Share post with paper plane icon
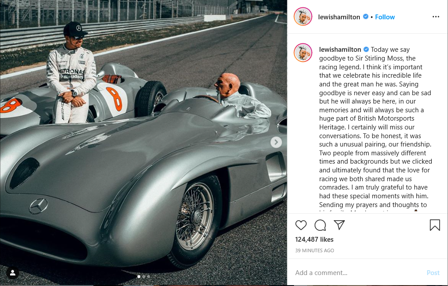This screenshot has width=448, height=286. (x=339, y=225)
